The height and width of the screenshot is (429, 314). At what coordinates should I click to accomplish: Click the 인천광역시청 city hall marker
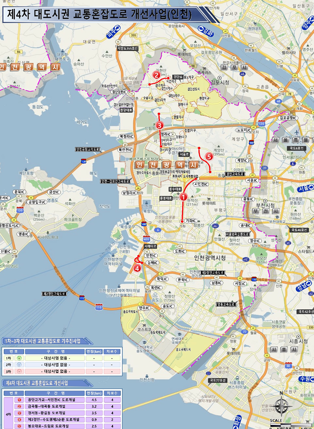point(210,253)
